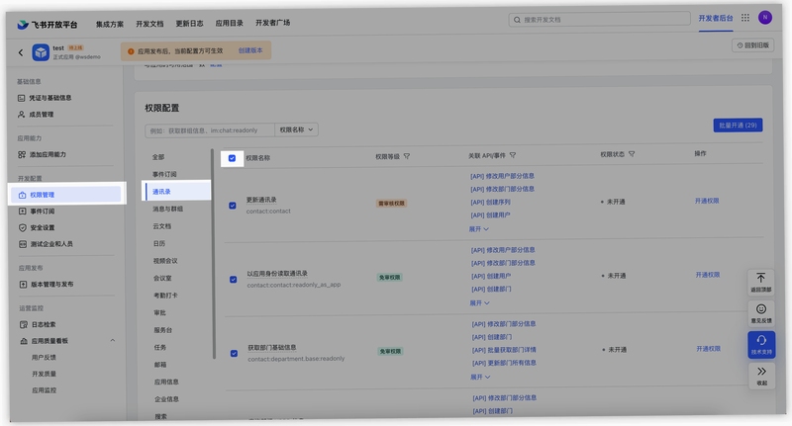Click the 应用质量看板 sidebar icon

click(23, 341)
